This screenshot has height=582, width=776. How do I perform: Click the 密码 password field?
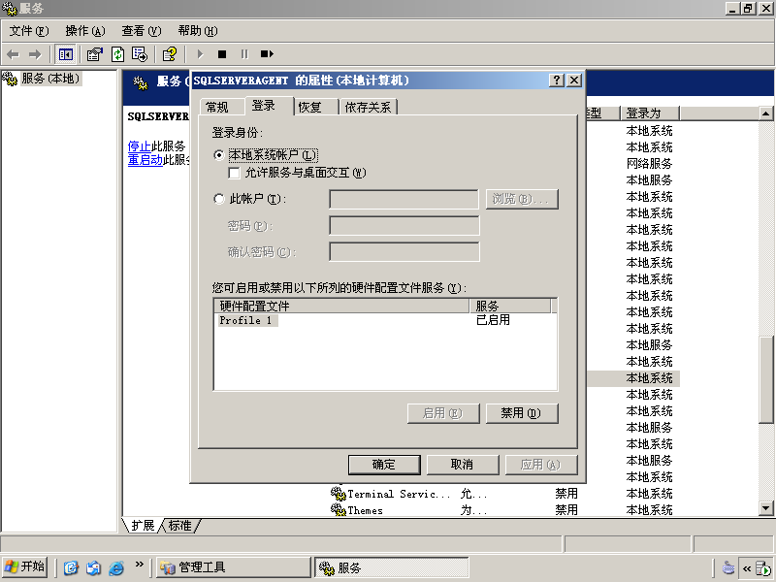[404, 226]
